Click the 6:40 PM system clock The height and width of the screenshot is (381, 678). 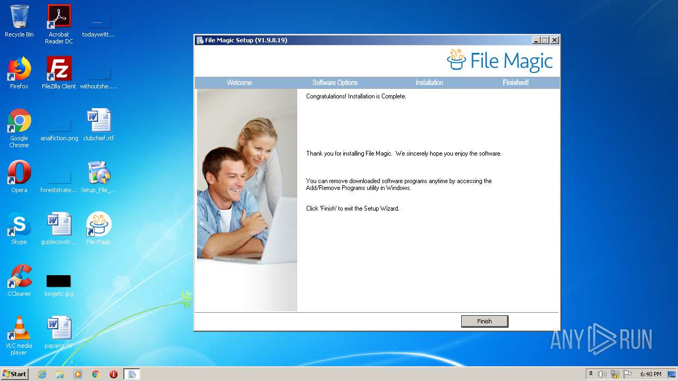650,374
